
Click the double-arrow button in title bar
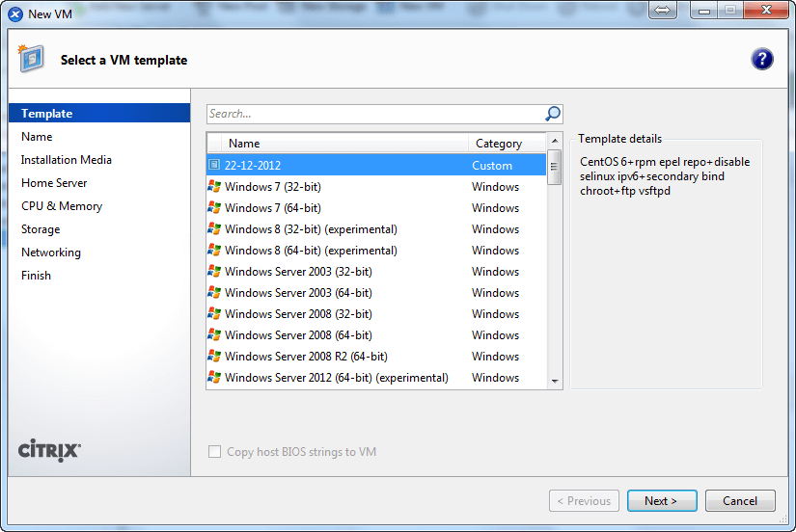point(663,11)
